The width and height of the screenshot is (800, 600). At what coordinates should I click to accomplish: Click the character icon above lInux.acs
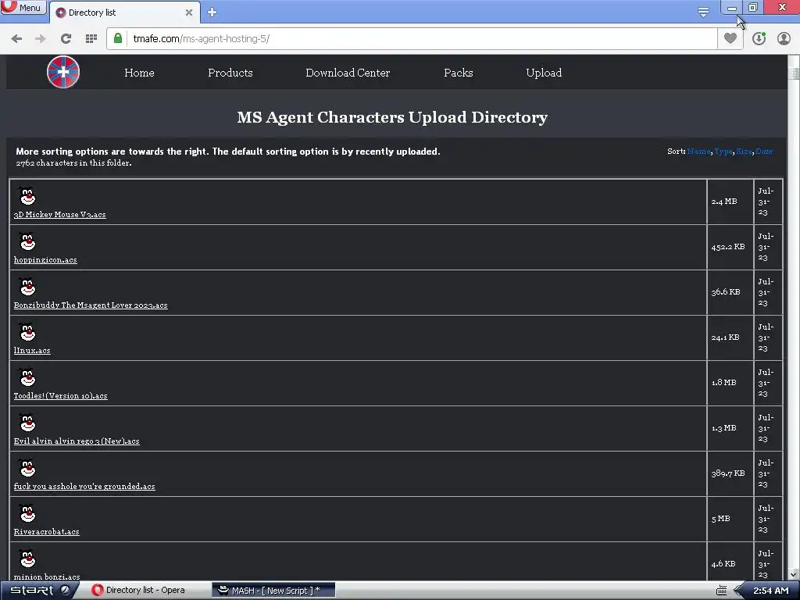[27, 332]
